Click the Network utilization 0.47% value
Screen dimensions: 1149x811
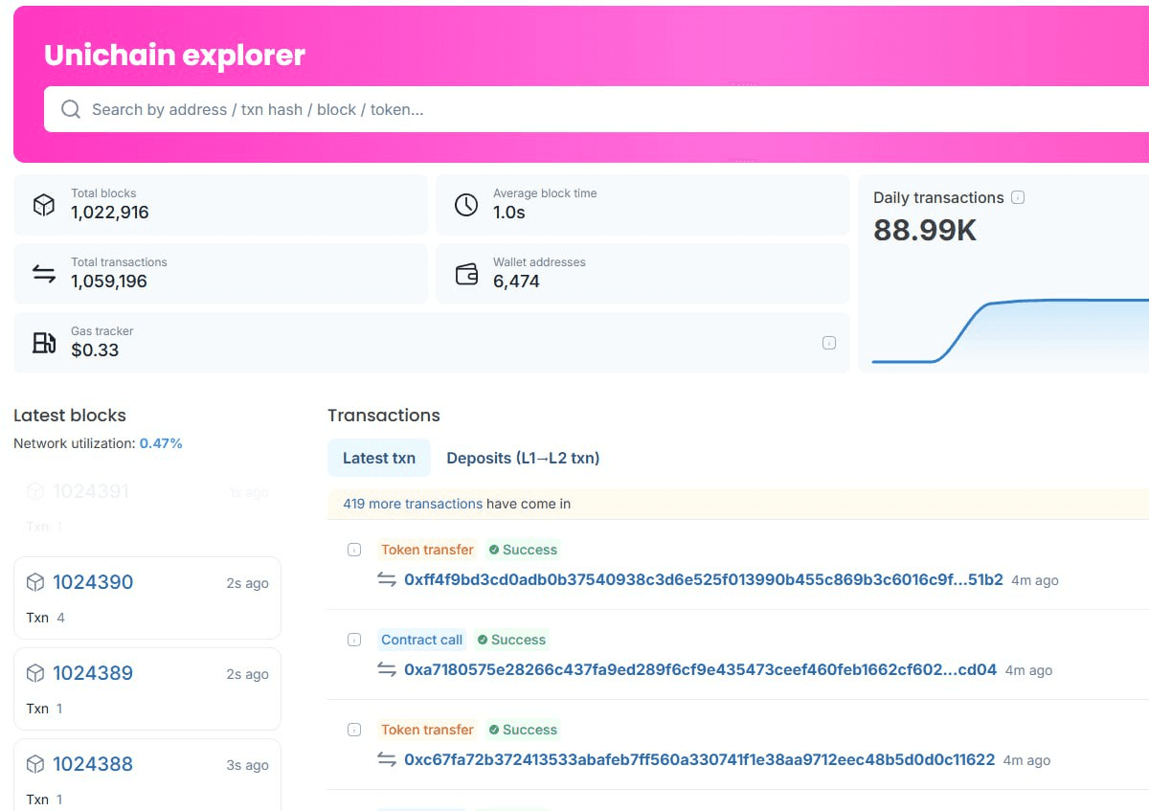pos(161,443)
